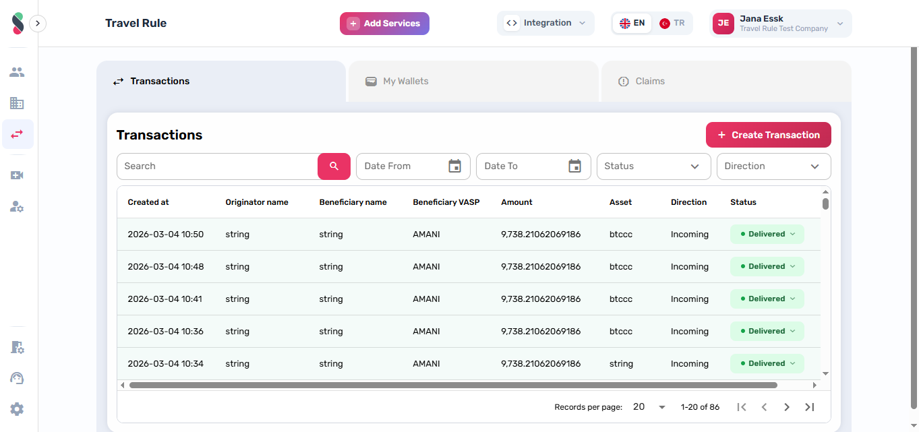Go to the next page of records
The image size is (919, 432).
(x=787, y=407)
